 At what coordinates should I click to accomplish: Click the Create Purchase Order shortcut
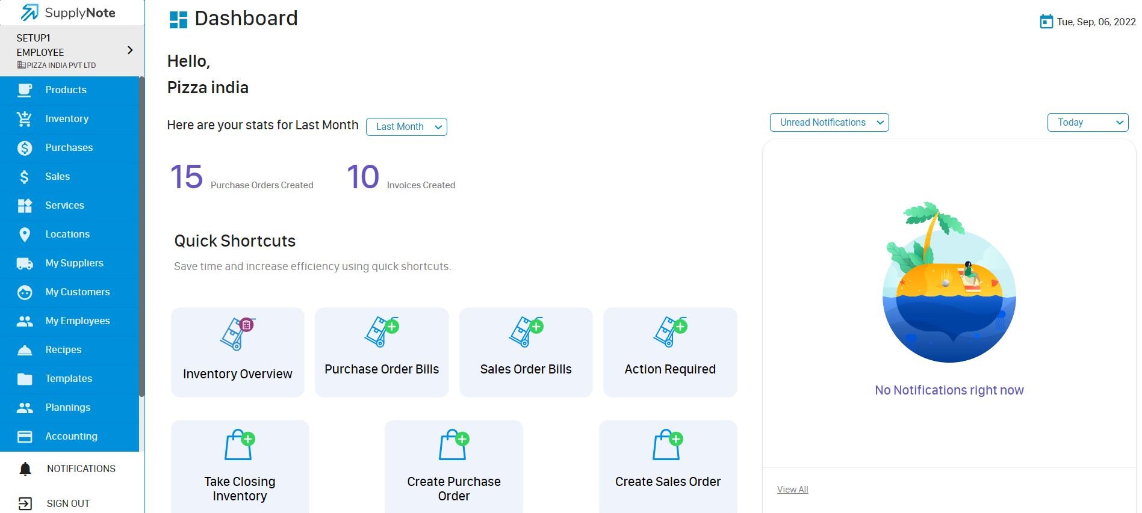coord(454,466)
